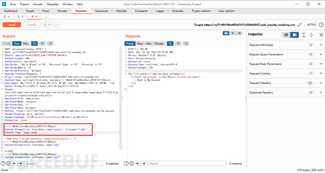
Task: Open back history dropdown arrow
Action: click(49, 25)
